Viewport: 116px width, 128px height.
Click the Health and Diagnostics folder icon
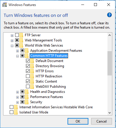tap(27, 92)
